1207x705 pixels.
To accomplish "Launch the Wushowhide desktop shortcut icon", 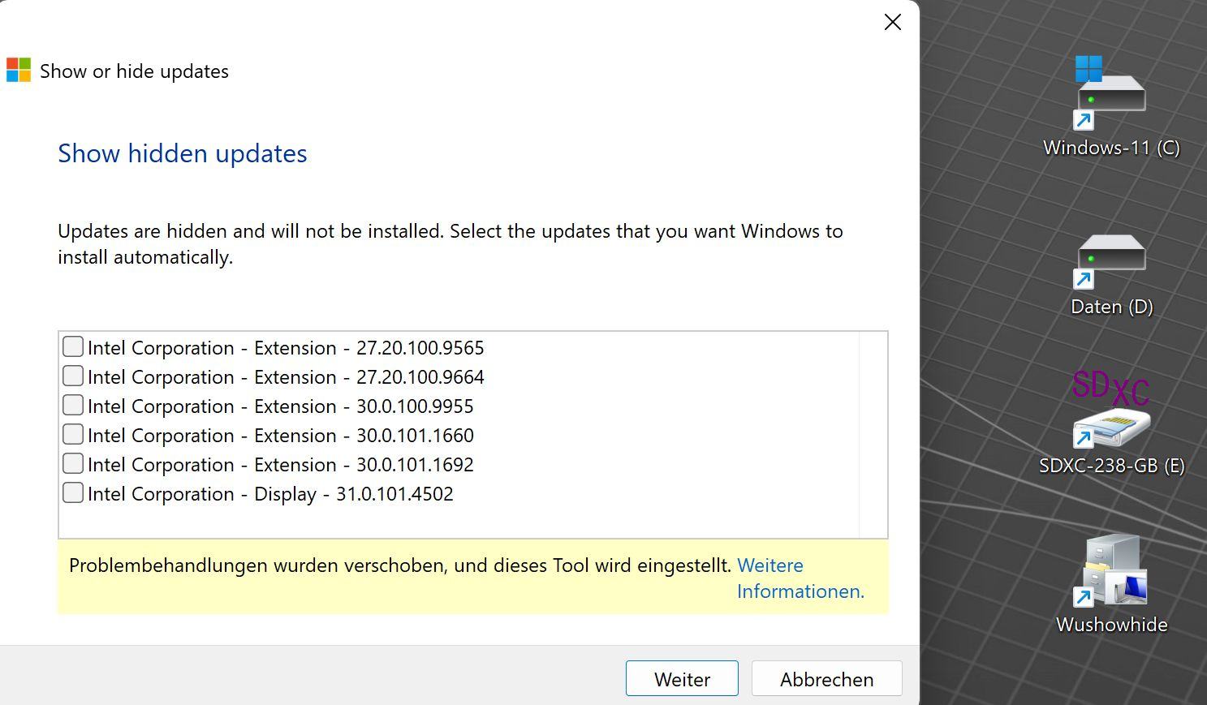I will (x=1110, y=571).
